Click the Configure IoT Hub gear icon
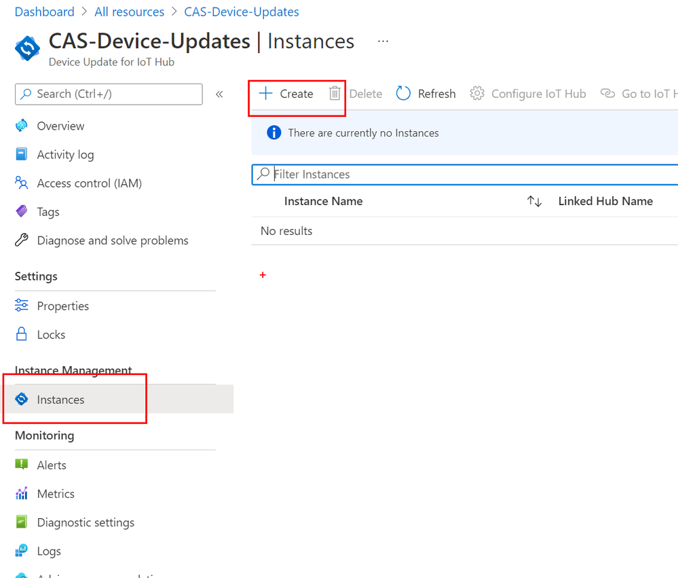Image resolution: width=678 pixels, height=578 pixels. click(x=477, y=94)
